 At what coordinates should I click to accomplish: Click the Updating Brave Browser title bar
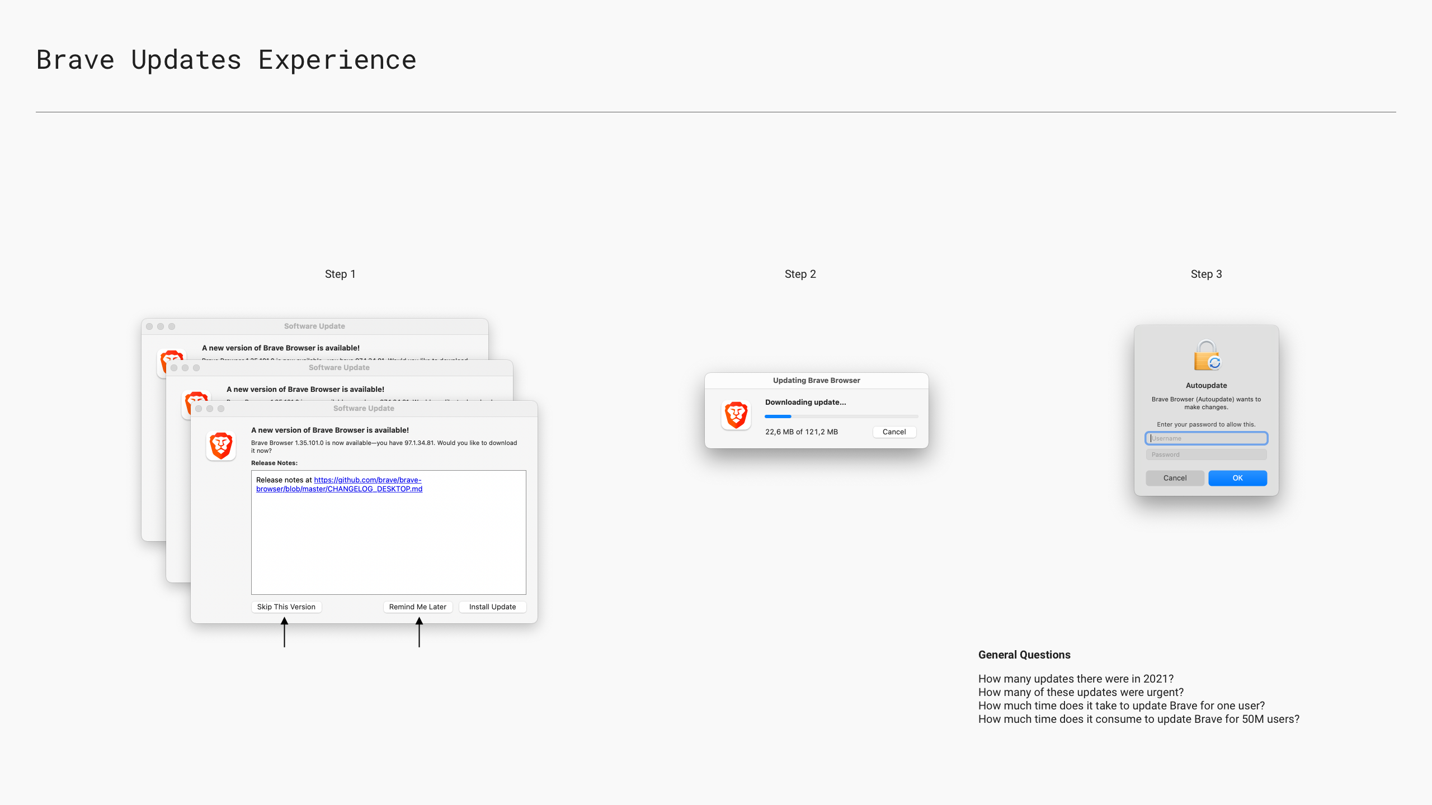(816, 380)
